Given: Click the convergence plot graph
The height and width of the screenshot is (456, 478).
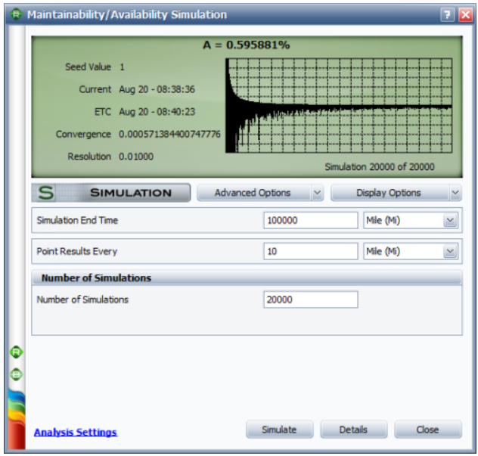Looking at the screenshot, I should pos(339,105).
